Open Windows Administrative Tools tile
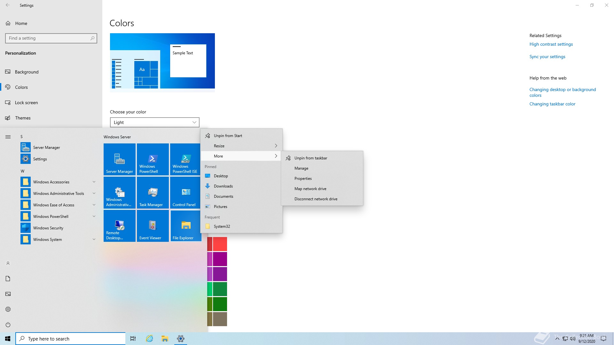Screen dimensions: 614x345 120,193
